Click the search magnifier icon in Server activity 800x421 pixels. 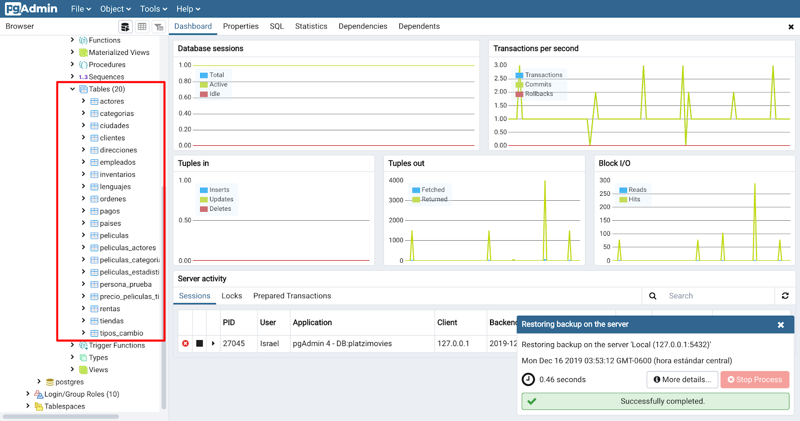coord(652,296)
